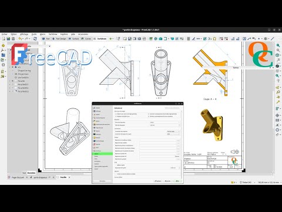Select Projection in the model tree
The image size is (282, 212).
23,74
